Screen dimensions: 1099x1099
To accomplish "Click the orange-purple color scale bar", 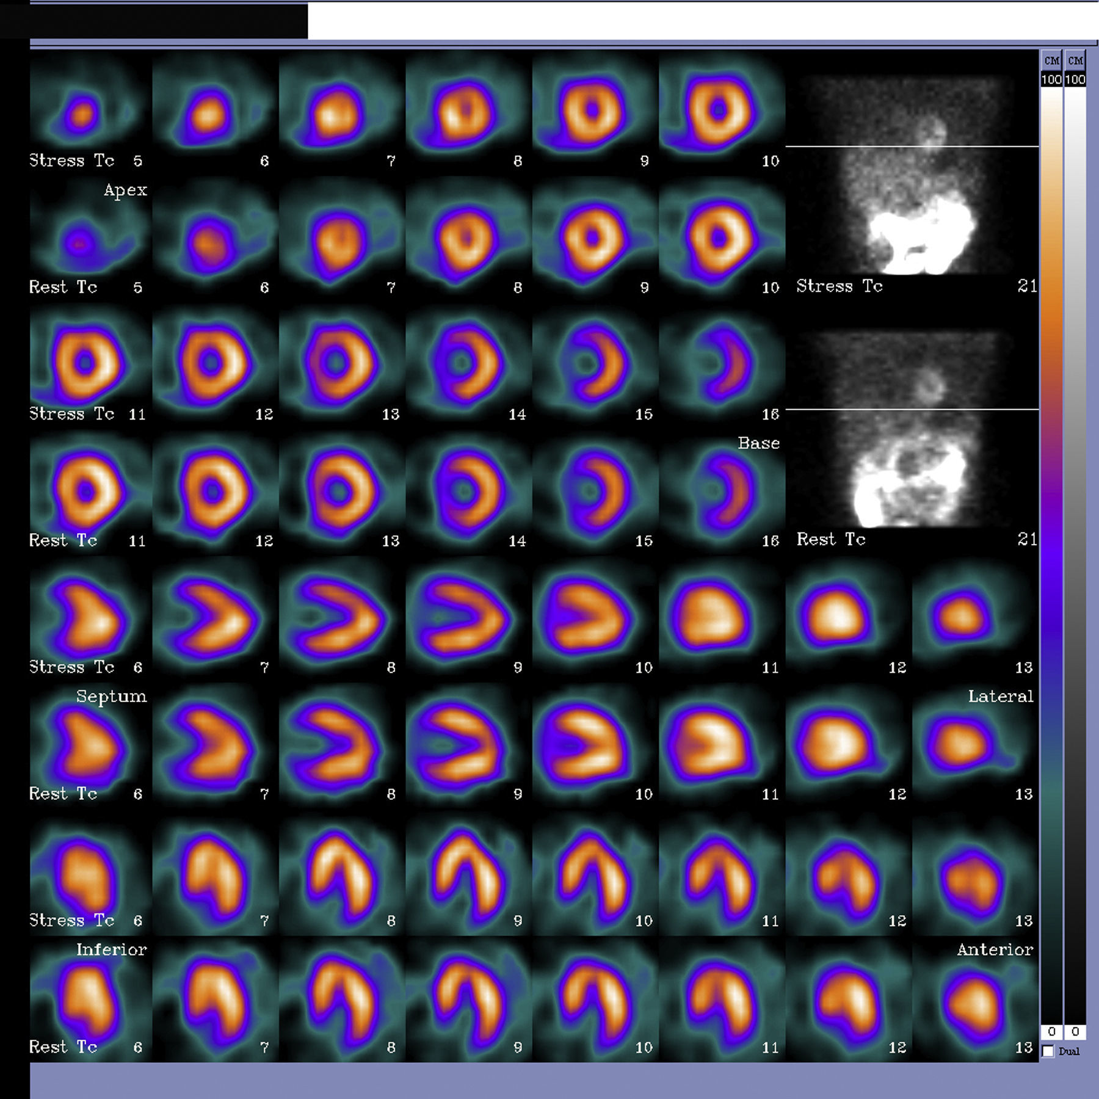I will 1051,549.
